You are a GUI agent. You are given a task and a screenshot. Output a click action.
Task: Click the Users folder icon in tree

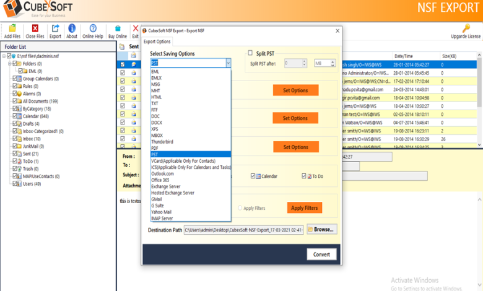(19, 184)
